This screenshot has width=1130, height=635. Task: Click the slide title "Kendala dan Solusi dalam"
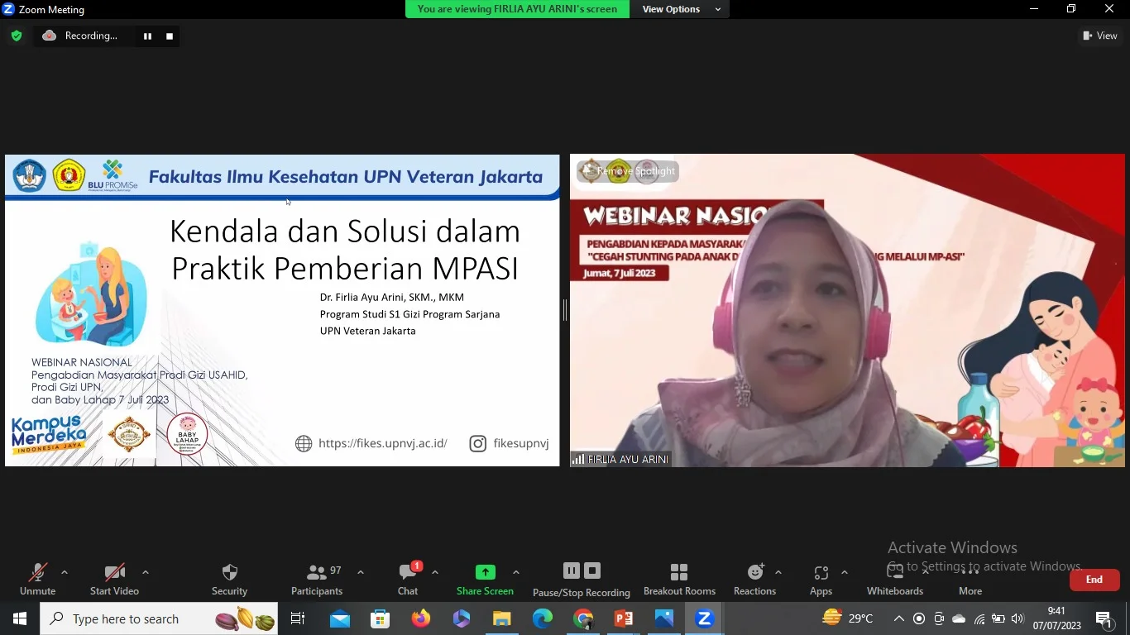(345, 232)
